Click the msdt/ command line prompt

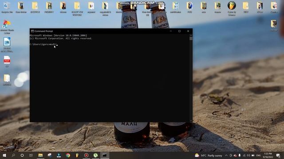[43, 44]
